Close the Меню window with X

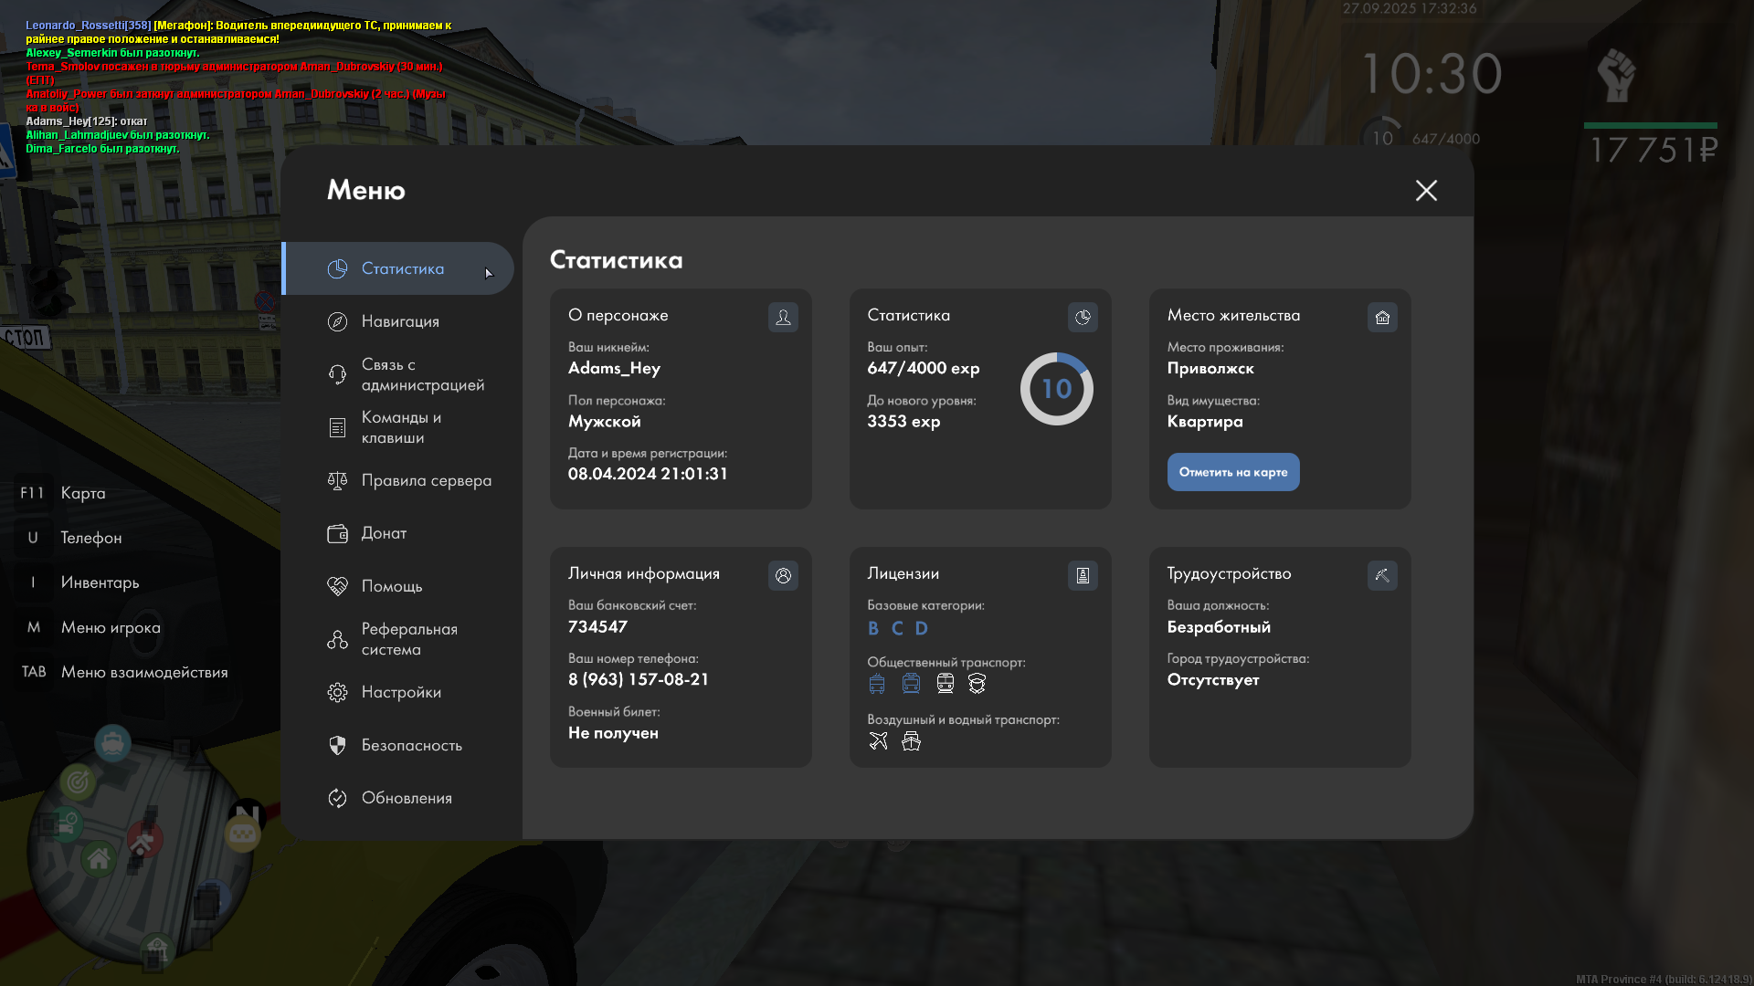click(1426, 190)
